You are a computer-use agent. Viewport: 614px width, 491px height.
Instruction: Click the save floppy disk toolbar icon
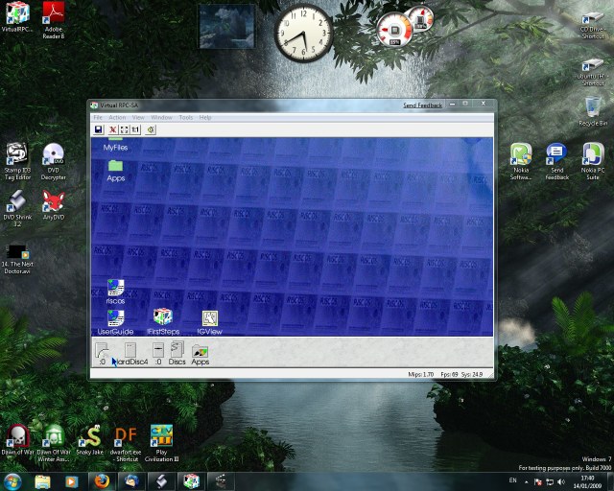(98, 129)
